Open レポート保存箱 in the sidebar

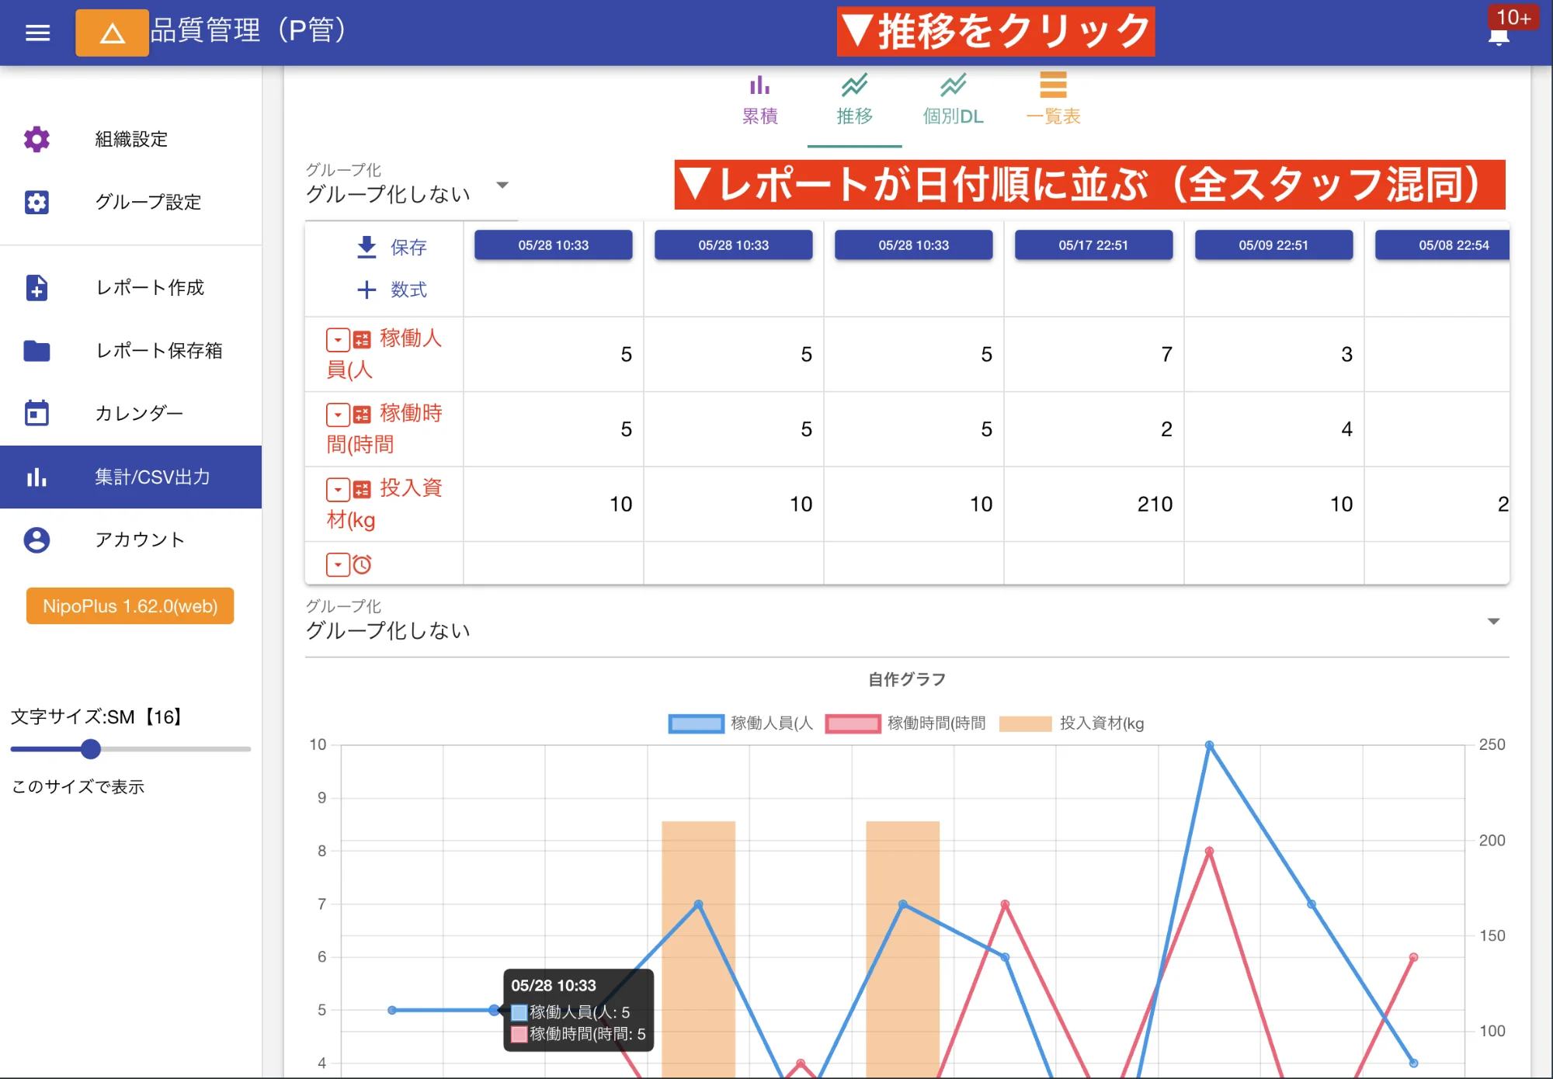tap(130, 351)
